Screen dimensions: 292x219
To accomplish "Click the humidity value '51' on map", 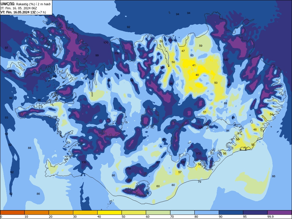I will (x=205, y=112).
